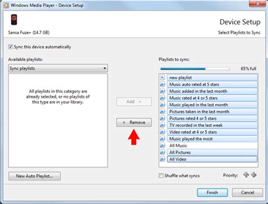
Task: Click the 65% full capacity bar
Action: [x=195, y=69]
